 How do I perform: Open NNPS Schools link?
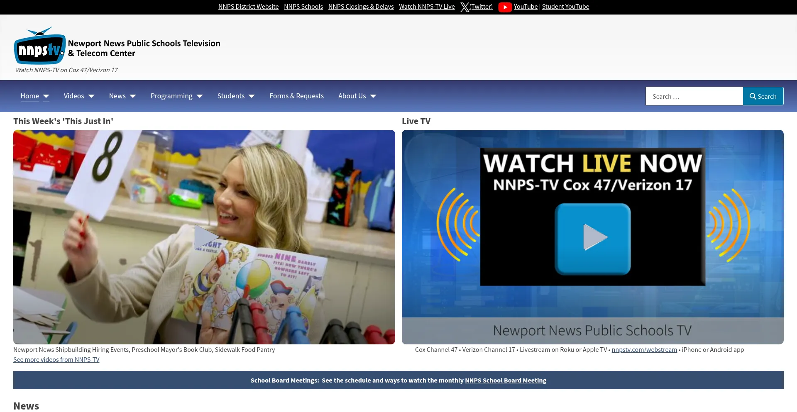pos(303,7)
